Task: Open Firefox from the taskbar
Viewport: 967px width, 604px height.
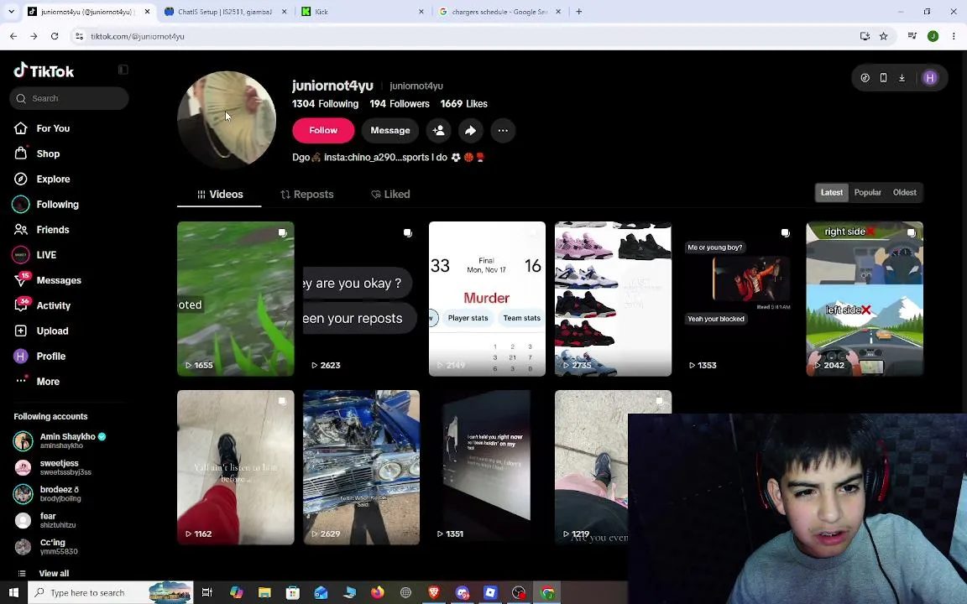Action: tap(378, 592)
